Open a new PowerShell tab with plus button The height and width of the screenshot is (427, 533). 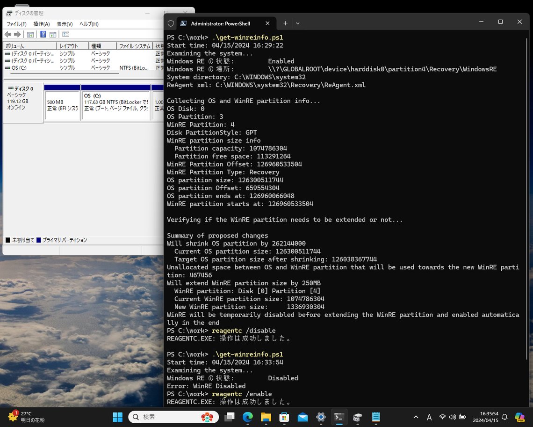click(285, 23)
